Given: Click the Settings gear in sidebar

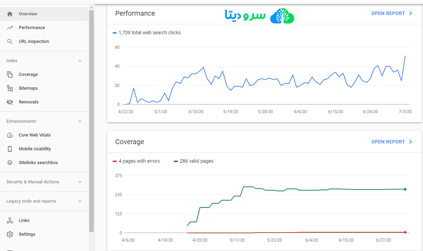Looking at the screenshot, I should click(9, 234).
